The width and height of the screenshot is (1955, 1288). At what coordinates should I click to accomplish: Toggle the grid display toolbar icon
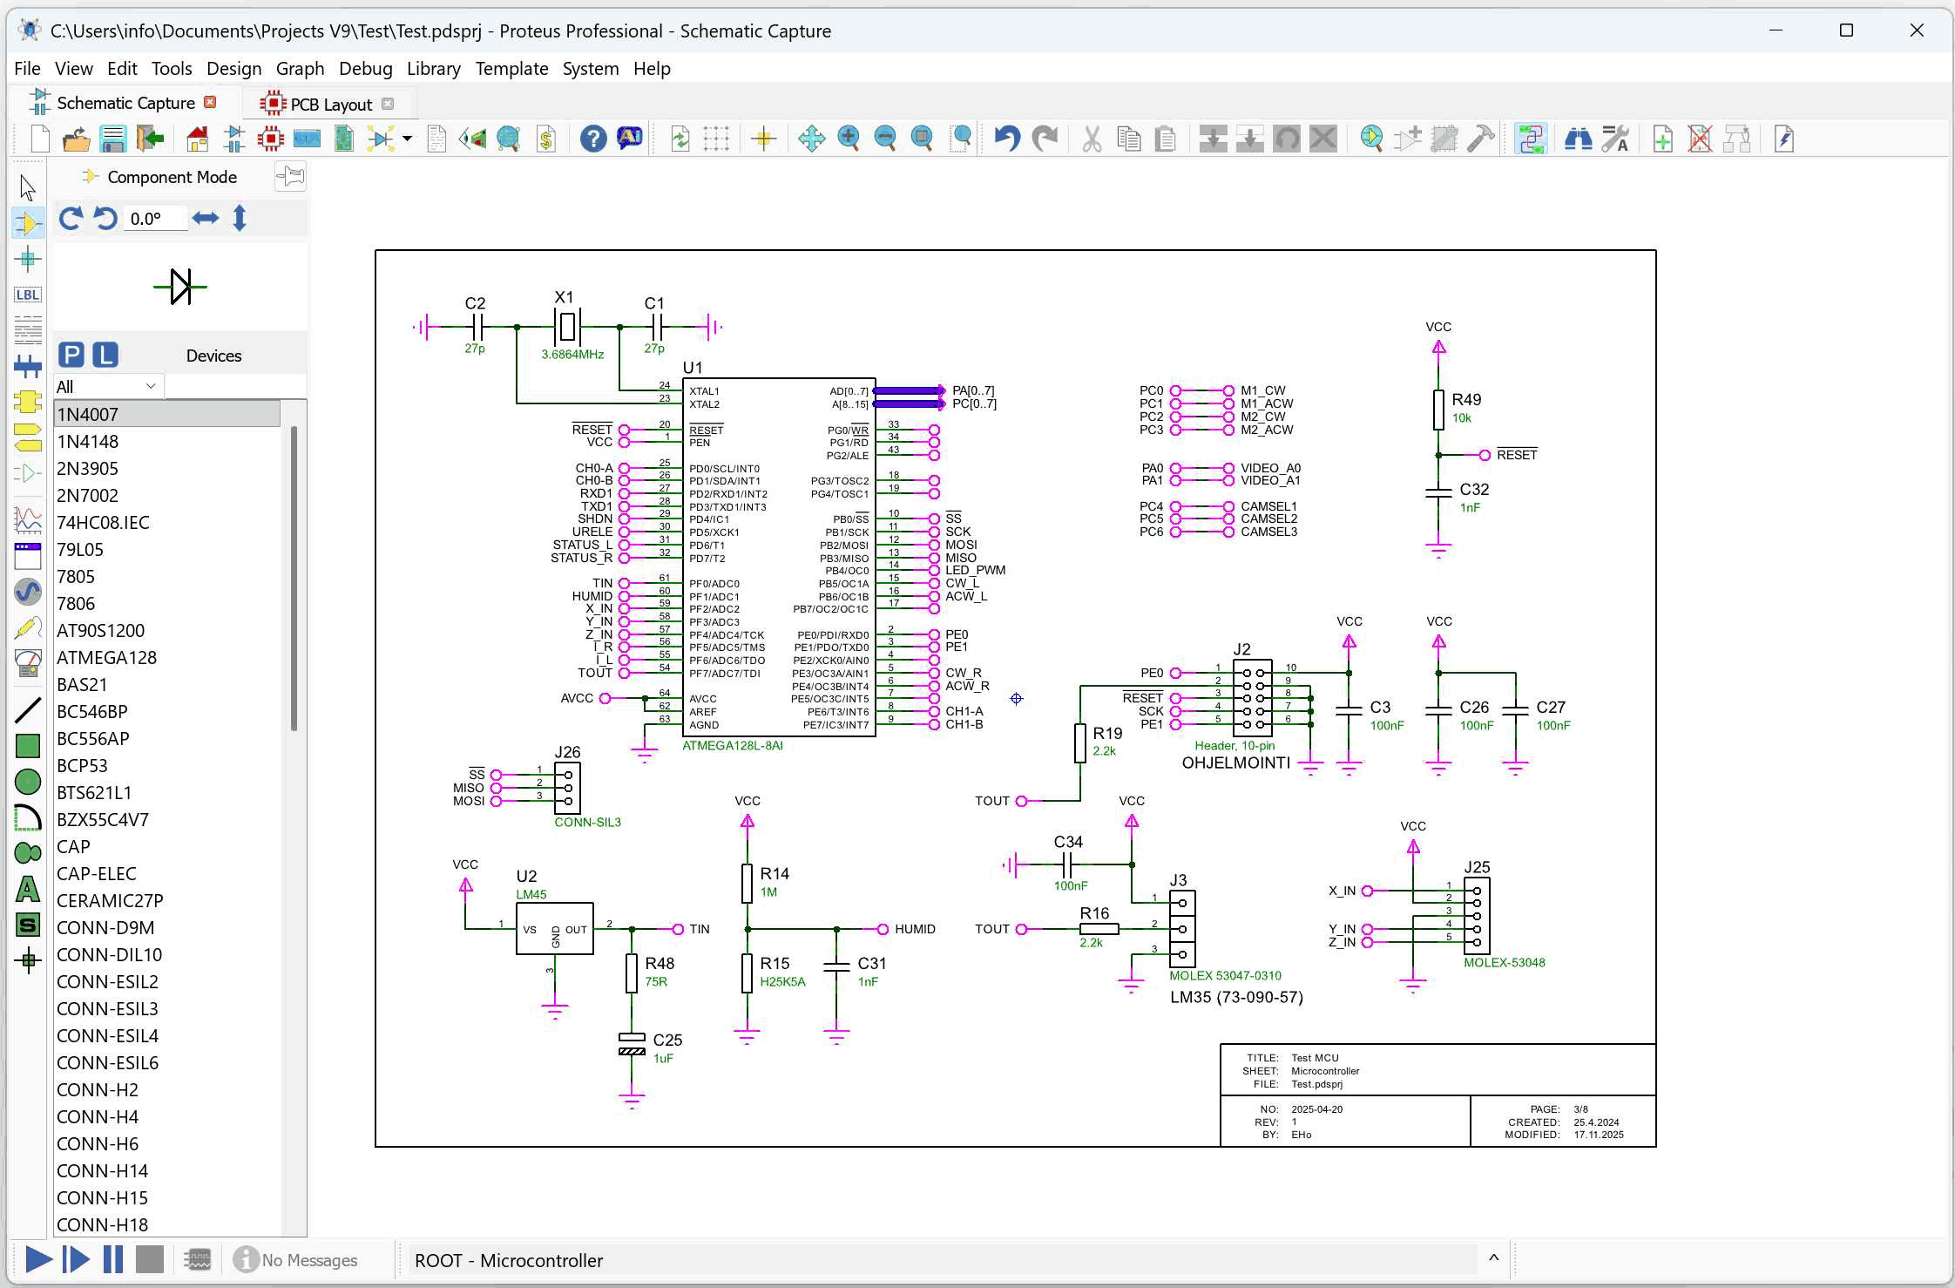coord(716,139)
